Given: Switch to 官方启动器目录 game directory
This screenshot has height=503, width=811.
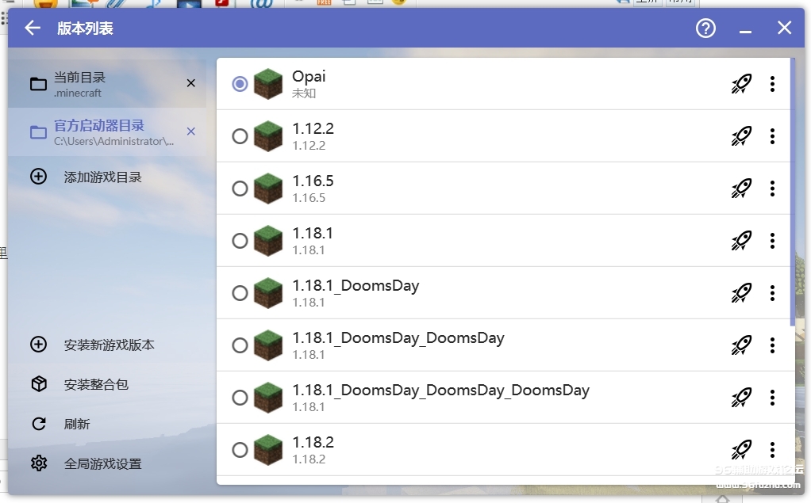Looking at the screenshot, I should pos(99,132).
